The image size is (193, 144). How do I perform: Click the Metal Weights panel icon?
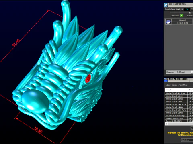tap(166, 80)
